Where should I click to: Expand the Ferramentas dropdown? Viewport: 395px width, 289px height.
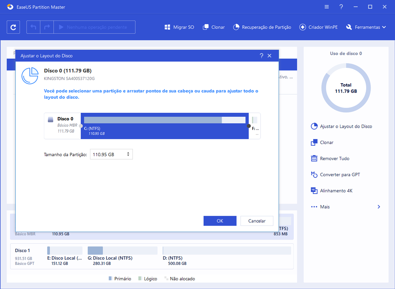(x=363, y=27)
